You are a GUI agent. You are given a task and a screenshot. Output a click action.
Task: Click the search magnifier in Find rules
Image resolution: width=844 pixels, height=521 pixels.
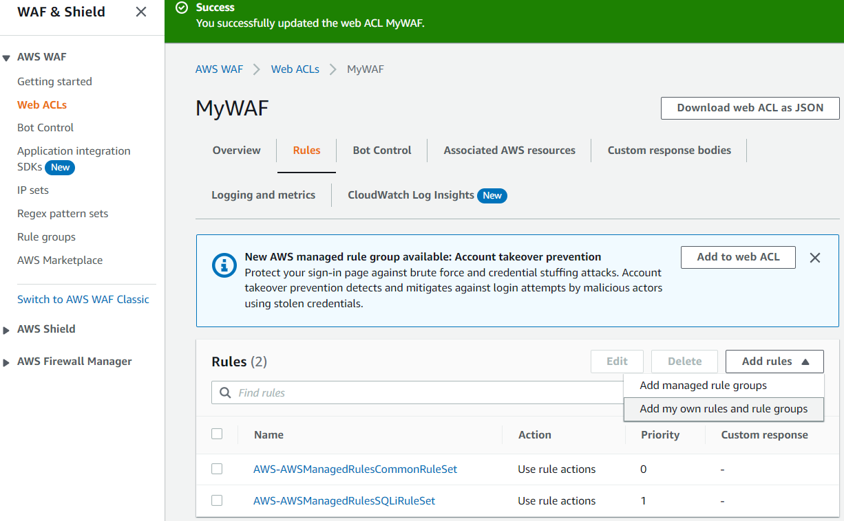click(x=225, y=392)
